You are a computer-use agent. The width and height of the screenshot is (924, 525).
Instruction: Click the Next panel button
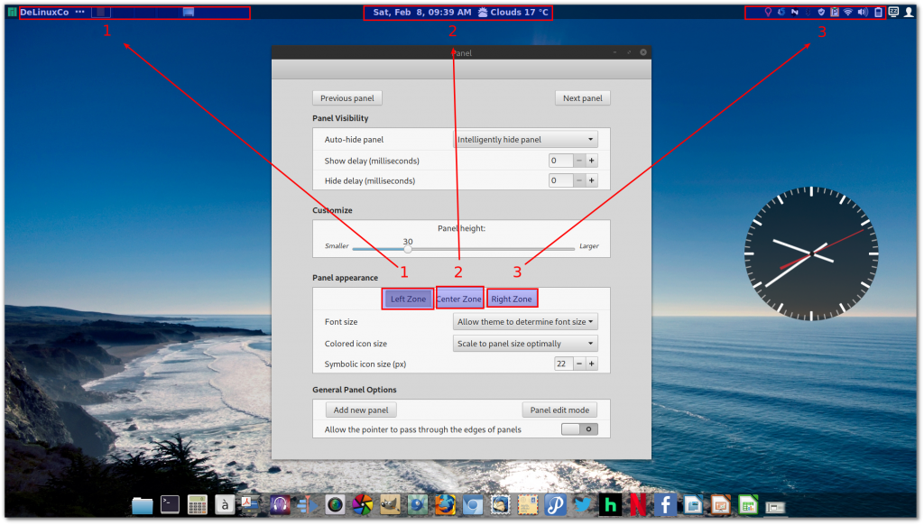click(583, 98)
